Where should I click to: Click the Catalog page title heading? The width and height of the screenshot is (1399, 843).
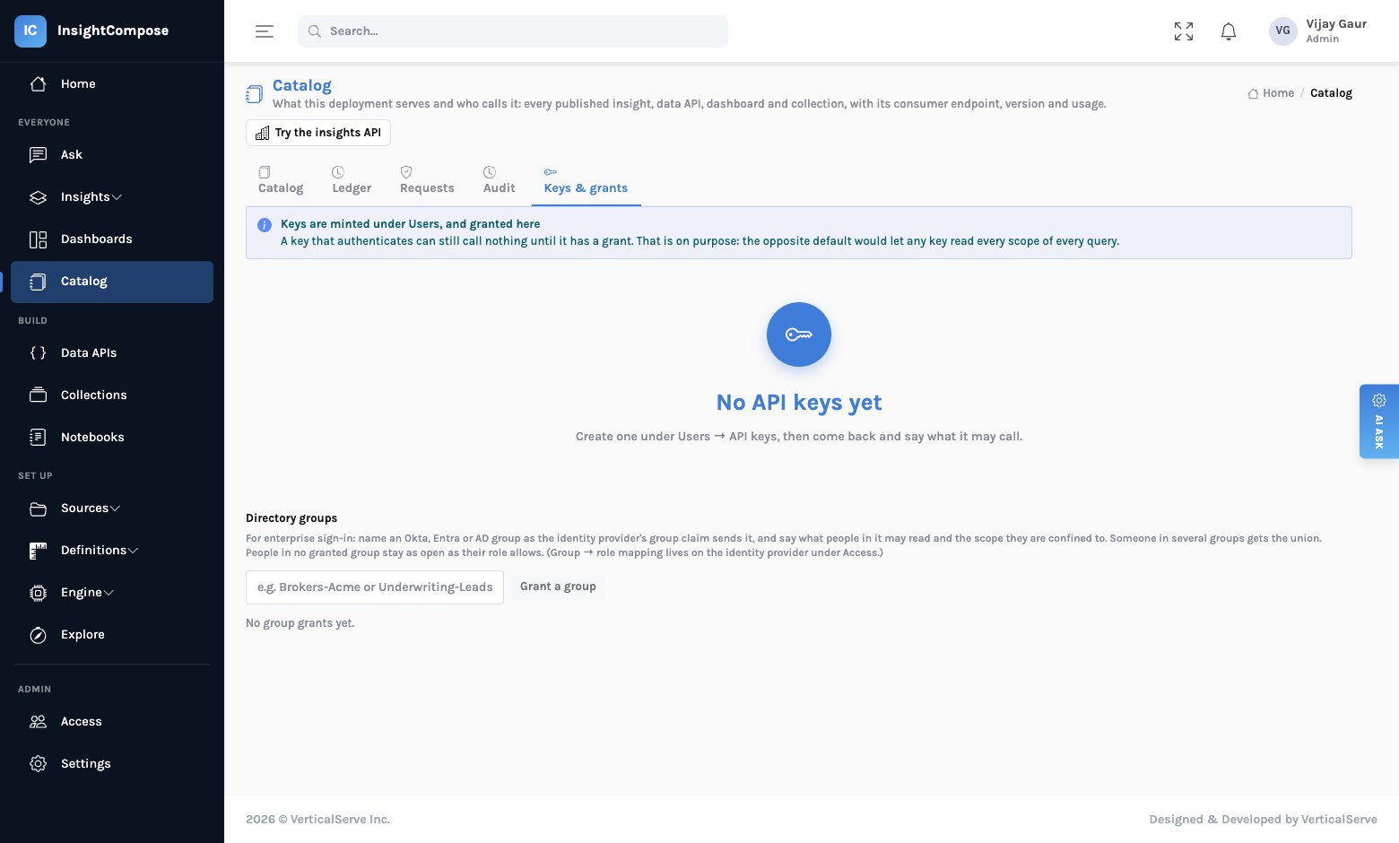click(302, 85)
